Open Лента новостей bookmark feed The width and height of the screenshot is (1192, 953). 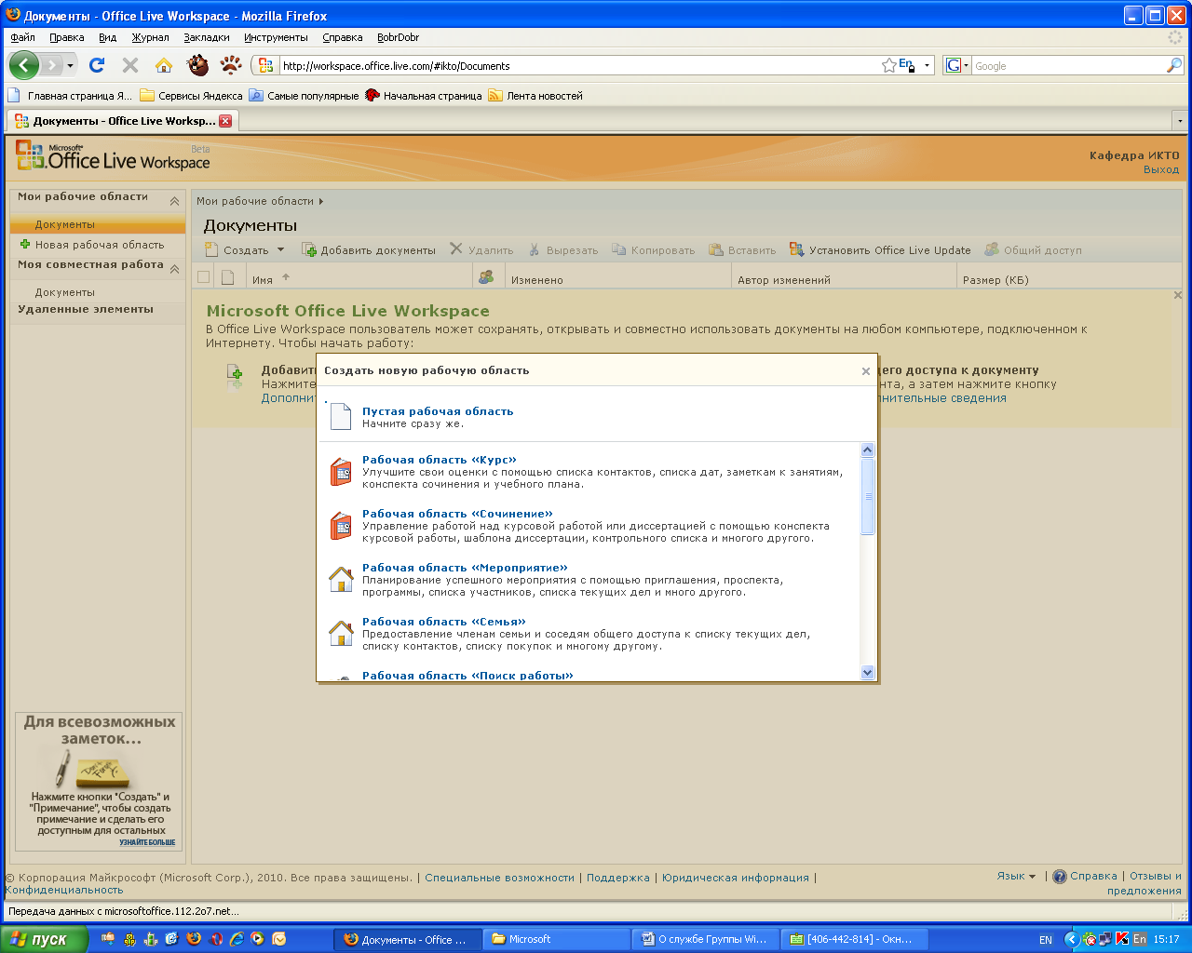click(535, 95)
